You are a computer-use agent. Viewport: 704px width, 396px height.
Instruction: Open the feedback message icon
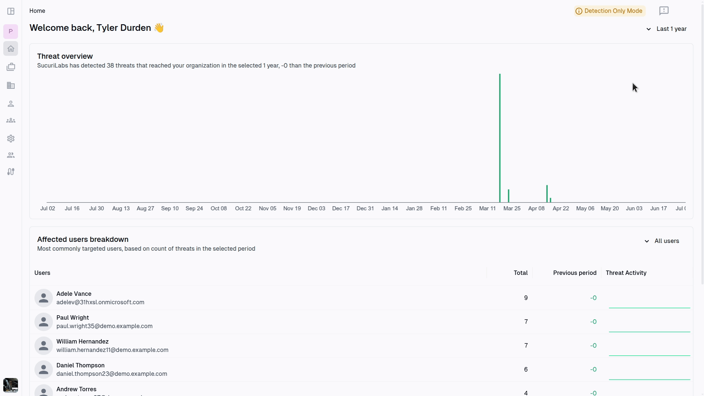point(664,11)
